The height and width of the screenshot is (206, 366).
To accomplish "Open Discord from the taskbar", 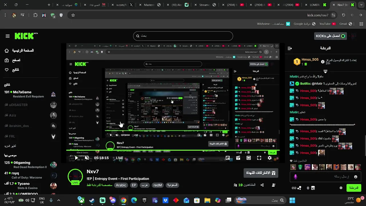I will (x=113, y=200).
